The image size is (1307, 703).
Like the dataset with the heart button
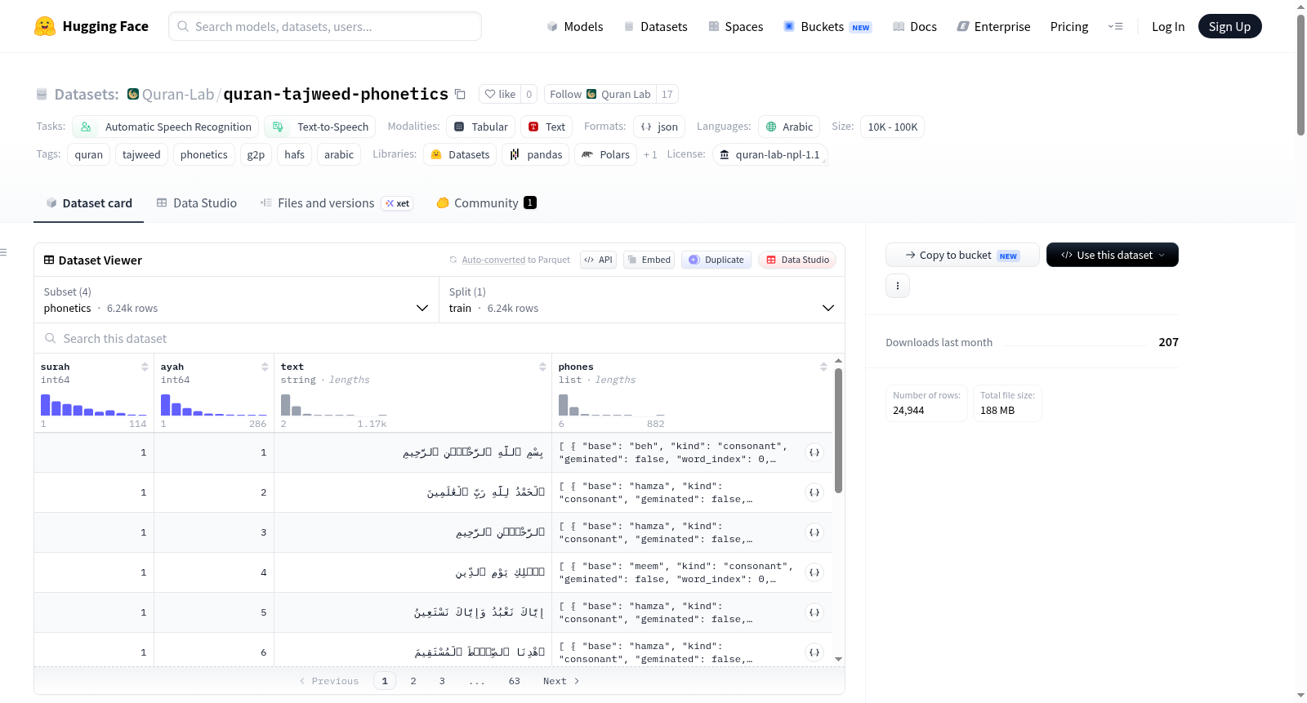pyautogui.click(x=500, y=94)
